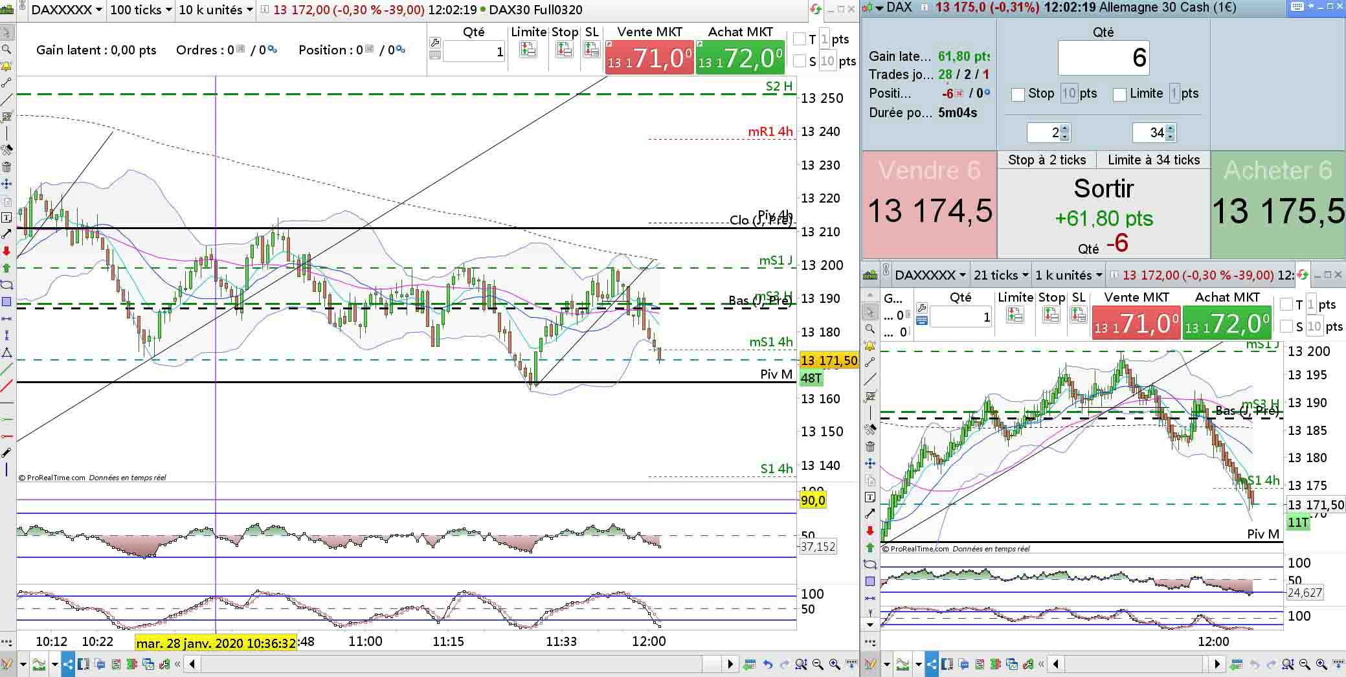The height and width of the screenshot is (677, 1346).
Task: Click the Limite à 34 ticks button
Action: tap(1154, 161)
